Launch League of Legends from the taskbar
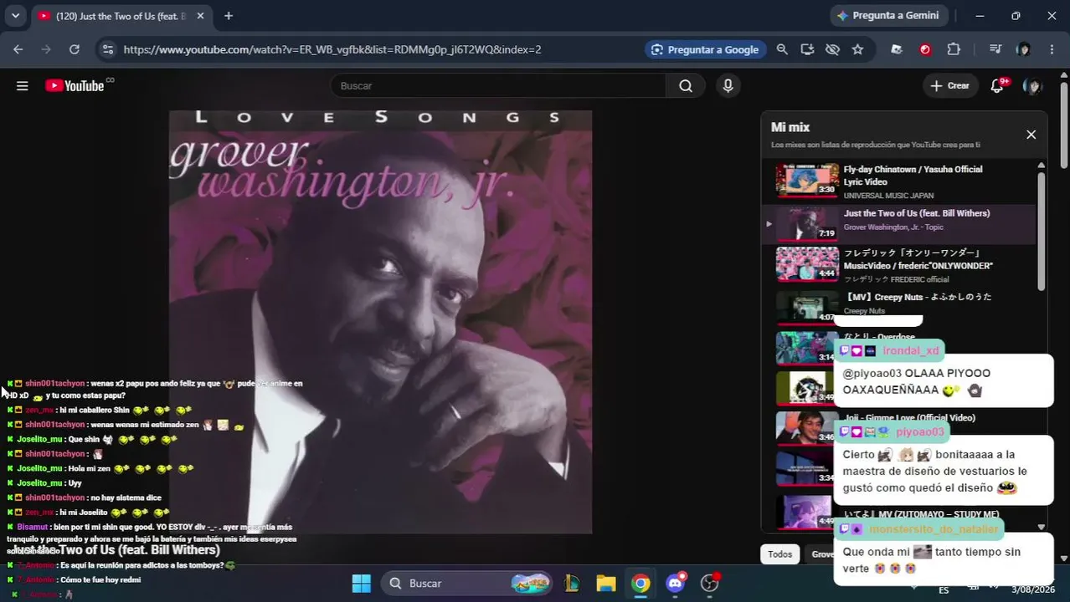The width and height of the screenshot is (1070, 602). pyautogui.click(x=572, y=583)
